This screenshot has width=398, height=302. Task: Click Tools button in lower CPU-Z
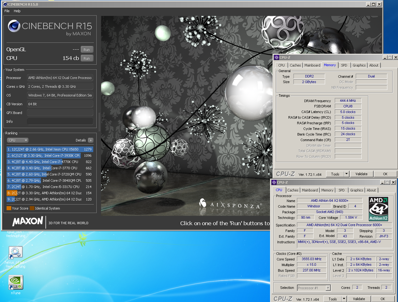333,299
